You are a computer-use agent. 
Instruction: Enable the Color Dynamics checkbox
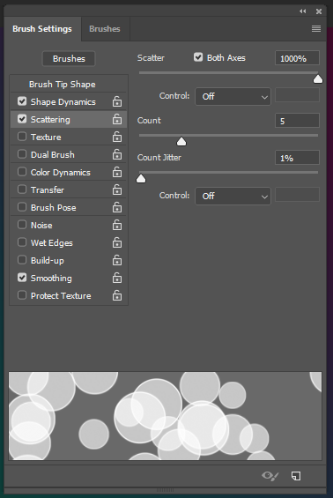pyautogui.click(x=22, y=172)
